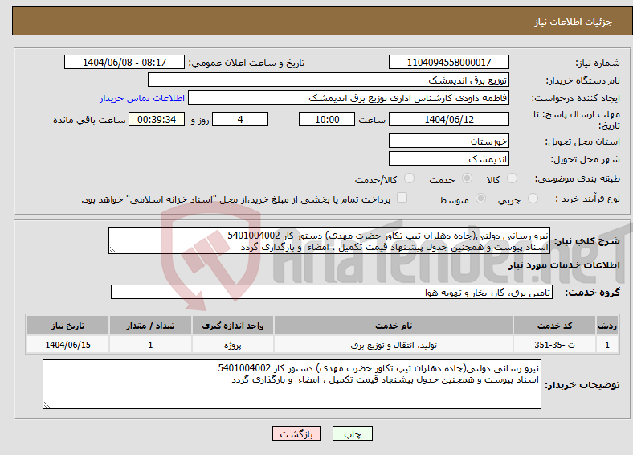Screen dimensions: 633x455
Task: Click the نام دستگاه خریدار label
Action: (582, 80)
